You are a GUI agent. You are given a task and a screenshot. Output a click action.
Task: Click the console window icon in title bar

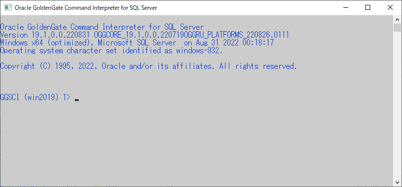8,7
